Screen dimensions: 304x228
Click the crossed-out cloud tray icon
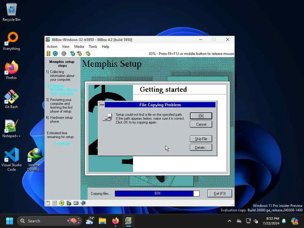point(239,221)
